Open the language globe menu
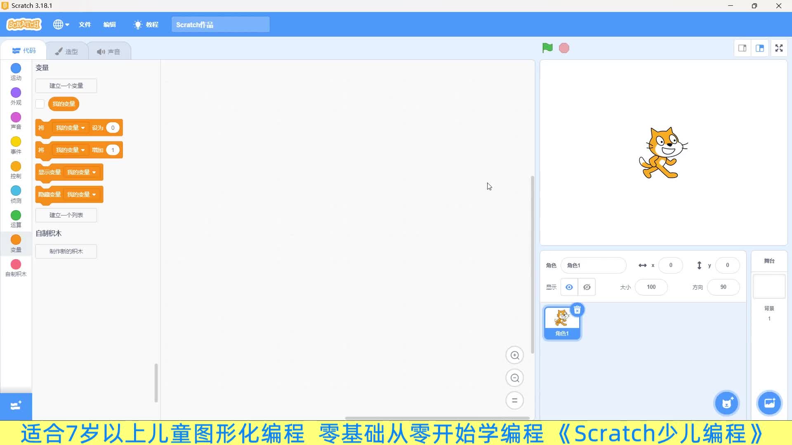792x445 pixels. tap(61, 25)
